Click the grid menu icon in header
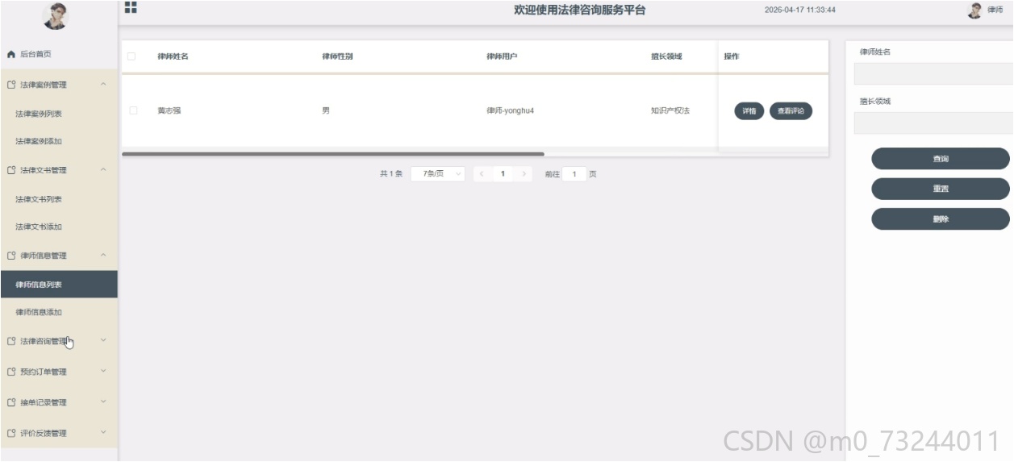The height and width of the screenshot is (462, 1014). tap(131, 7)
